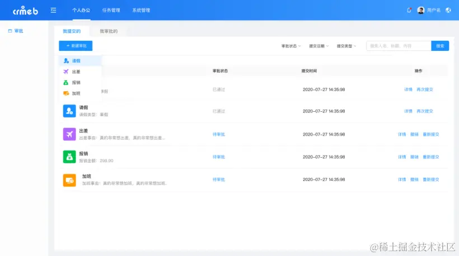Switch to the 我审批的 tab
The image size is (459, 256).
click(x=109, y=31)
